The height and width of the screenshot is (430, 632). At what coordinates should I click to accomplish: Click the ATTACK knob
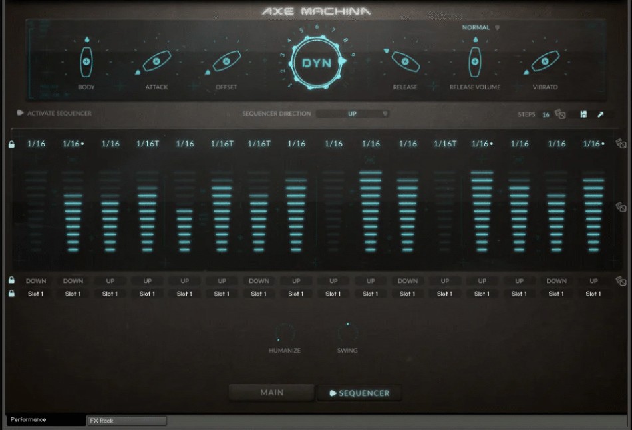[156, 61]
